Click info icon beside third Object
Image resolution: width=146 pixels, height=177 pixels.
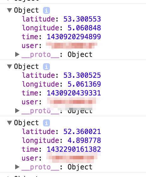(x=46, y=123)
